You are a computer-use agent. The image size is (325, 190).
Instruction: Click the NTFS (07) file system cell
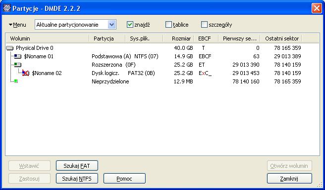[146, 56]
